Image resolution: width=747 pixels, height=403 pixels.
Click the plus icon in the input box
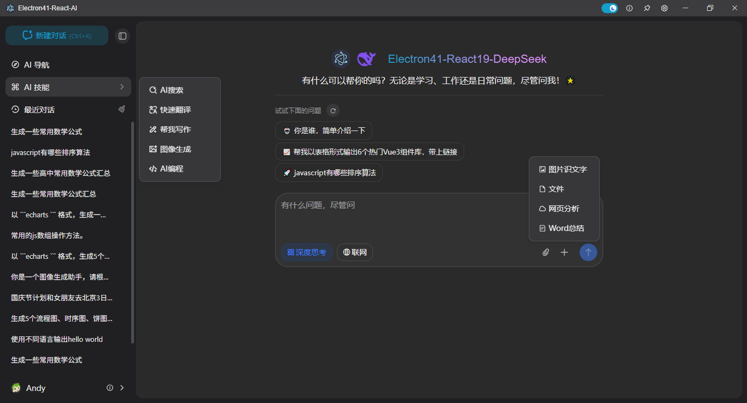(564, 252)
